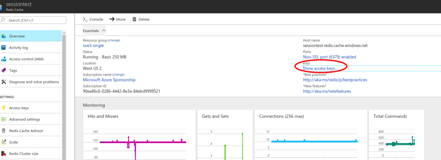This screenshot has width=441, height=160.
Task: Open the Tags menu item
Action: pos(31,71)
